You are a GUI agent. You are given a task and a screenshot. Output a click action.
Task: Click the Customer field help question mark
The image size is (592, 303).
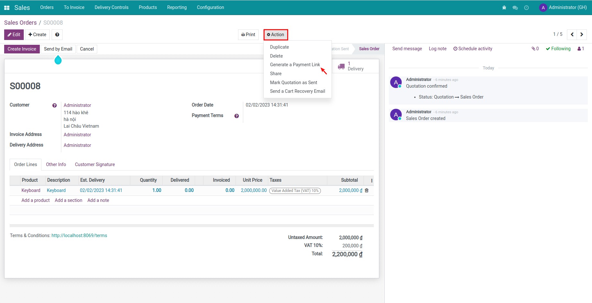55,105
